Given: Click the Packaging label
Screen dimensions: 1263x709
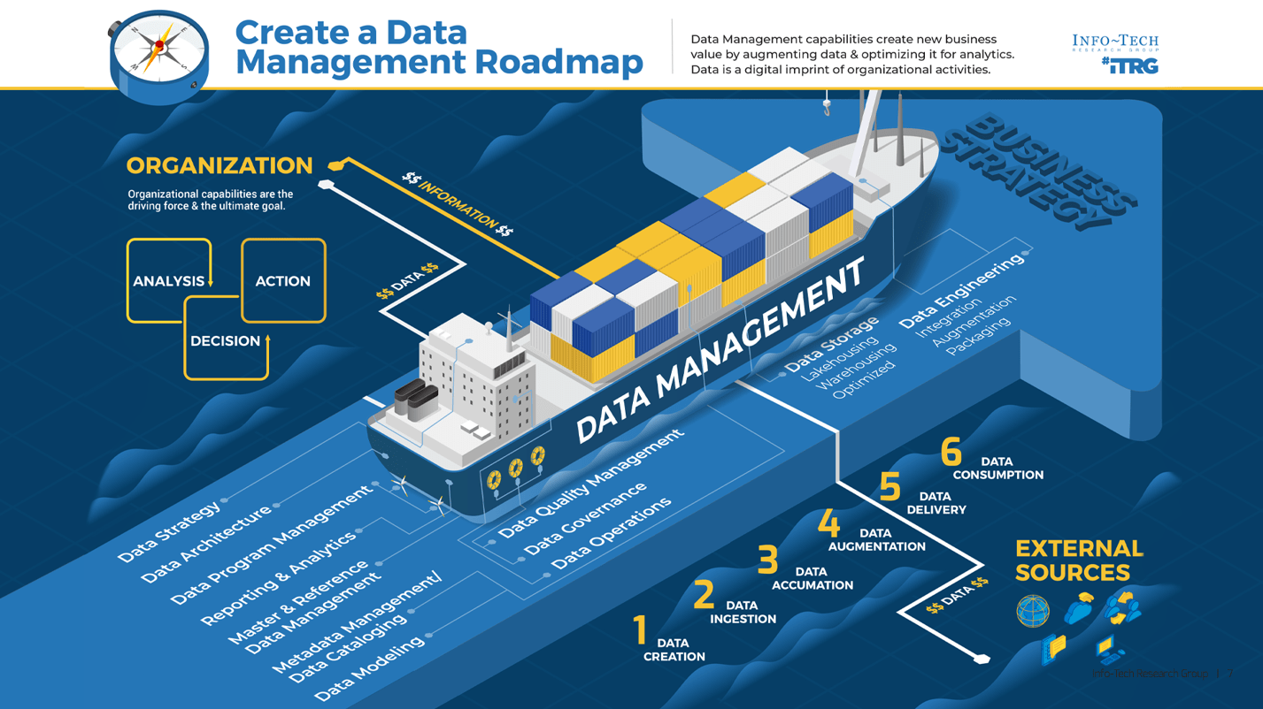Looking at the screenshot, I should 977,338.
